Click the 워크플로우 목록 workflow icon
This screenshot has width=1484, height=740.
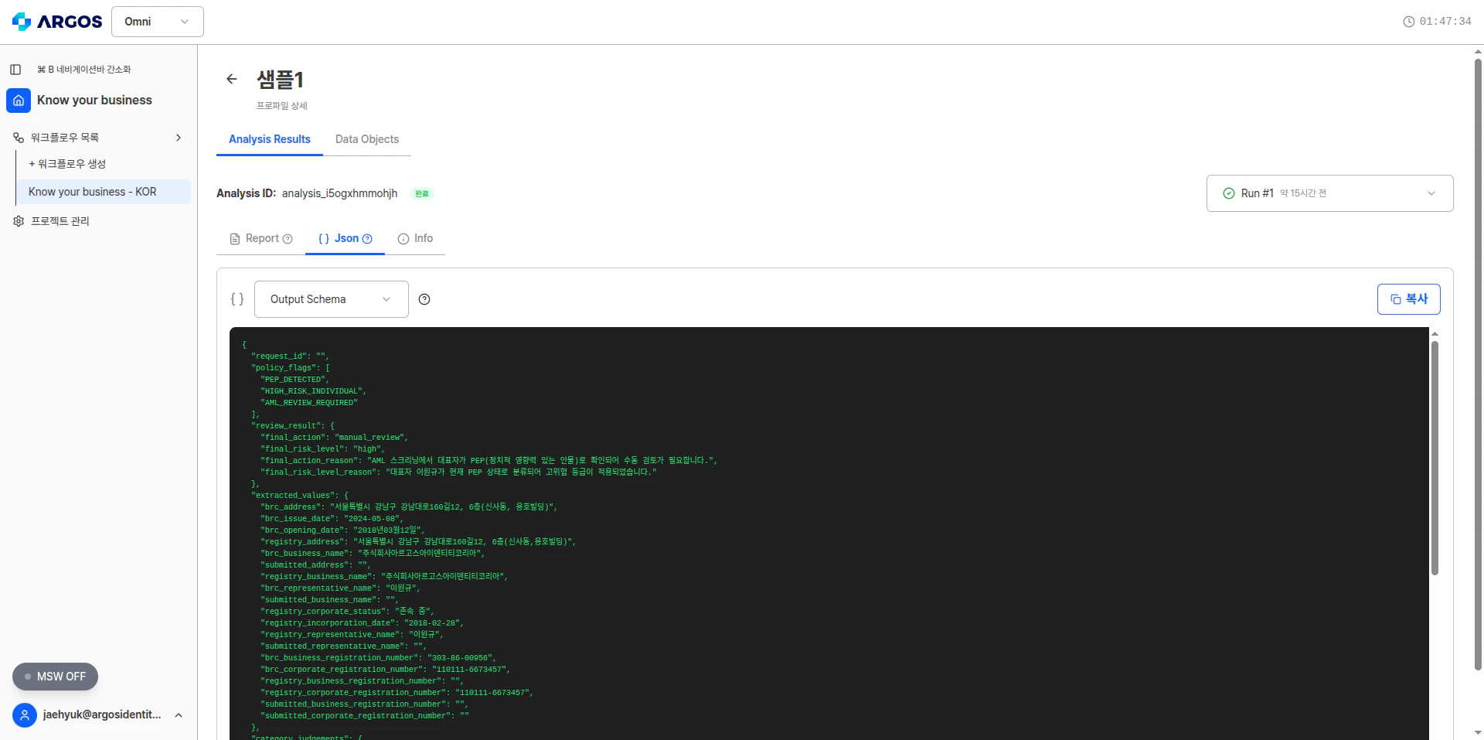(x=18, y=137)
